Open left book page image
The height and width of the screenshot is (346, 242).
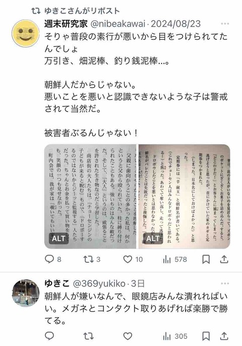tap(90, 196)
